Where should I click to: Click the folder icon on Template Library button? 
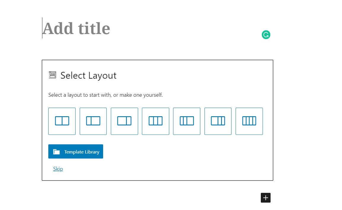[x=57, y=151]
